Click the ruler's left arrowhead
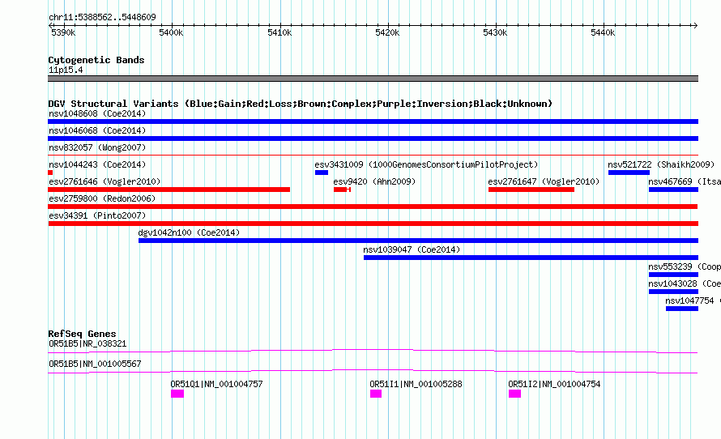This screenshot has width=721, height=439. [50, 25]
